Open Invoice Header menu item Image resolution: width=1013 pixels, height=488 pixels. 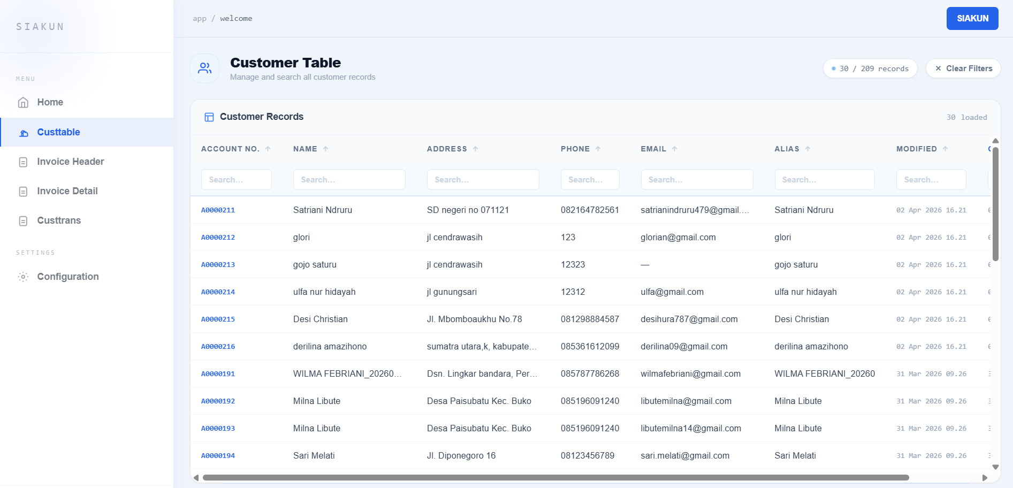(70, 162)
